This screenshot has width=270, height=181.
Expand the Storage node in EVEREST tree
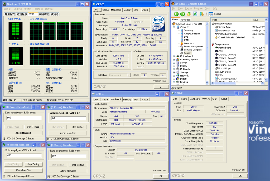[174, 72]
